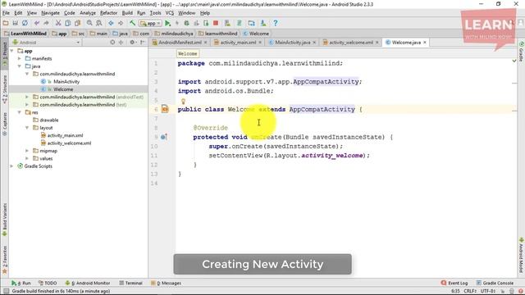Click Collapse All icon in Project panel
This screenshot has width=525, height=295.
point(121,42)
